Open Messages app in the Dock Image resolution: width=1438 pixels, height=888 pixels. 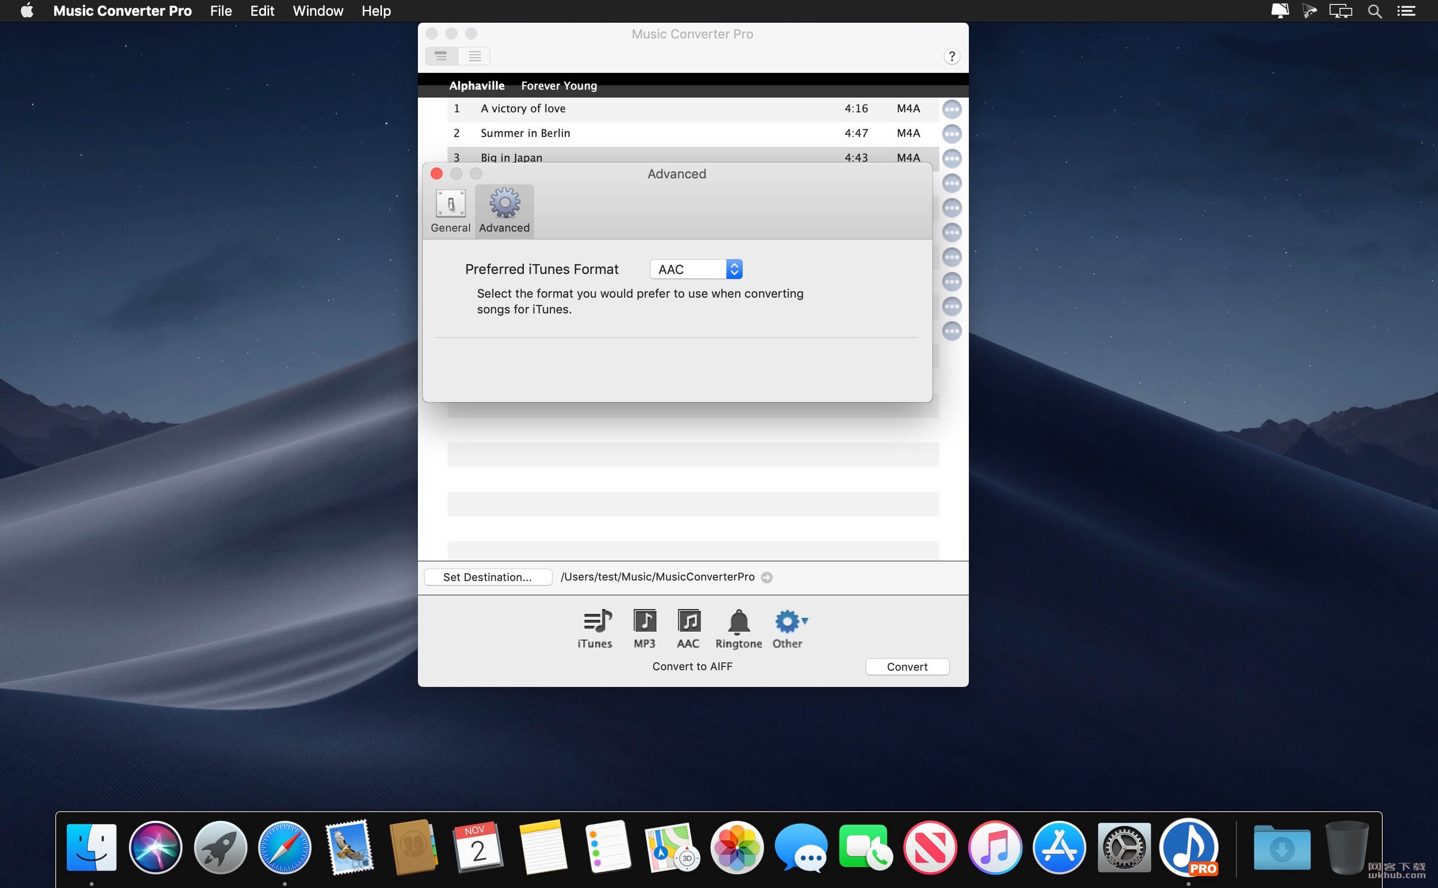coord(801,847)
